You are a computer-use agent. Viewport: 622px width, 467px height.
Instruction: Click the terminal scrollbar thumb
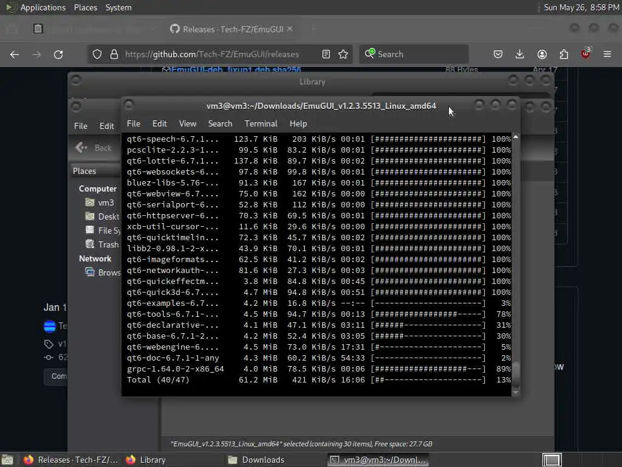(516, 374)
